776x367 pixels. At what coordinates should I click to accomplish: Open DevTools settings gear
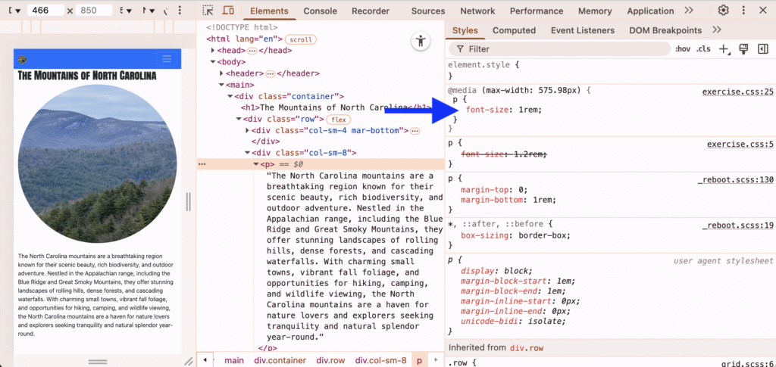point(724,11)
